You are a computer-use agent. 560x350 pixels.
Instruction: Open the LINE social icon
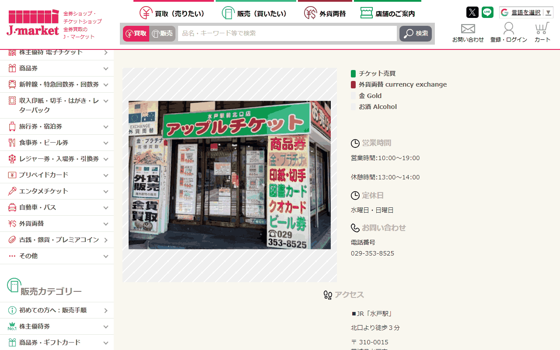click(x=487, y=12)
